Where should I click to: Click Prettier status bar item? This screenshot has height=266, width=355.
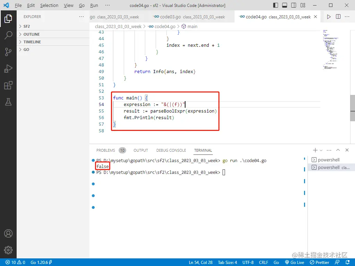click(x=319, y=263)
